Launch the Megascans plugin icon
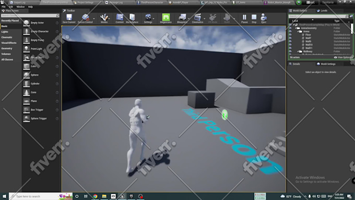Screen dimensions: 355x200 pos(165,17)
